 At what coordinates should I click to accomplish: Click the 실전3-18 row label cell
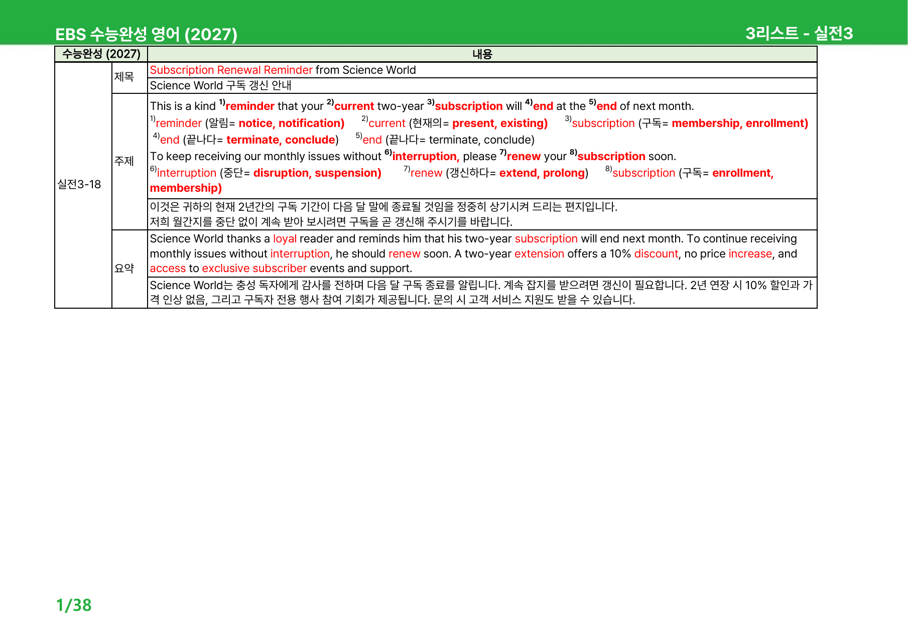(79, 184)
